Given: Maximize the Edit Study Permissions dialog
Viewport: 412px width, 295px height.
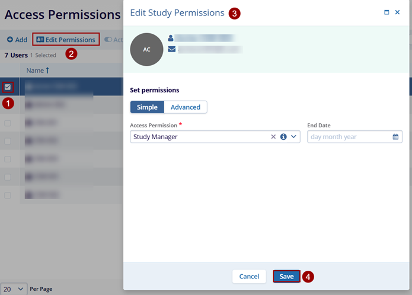Looking at the screenshot, I should click(387, 12).
